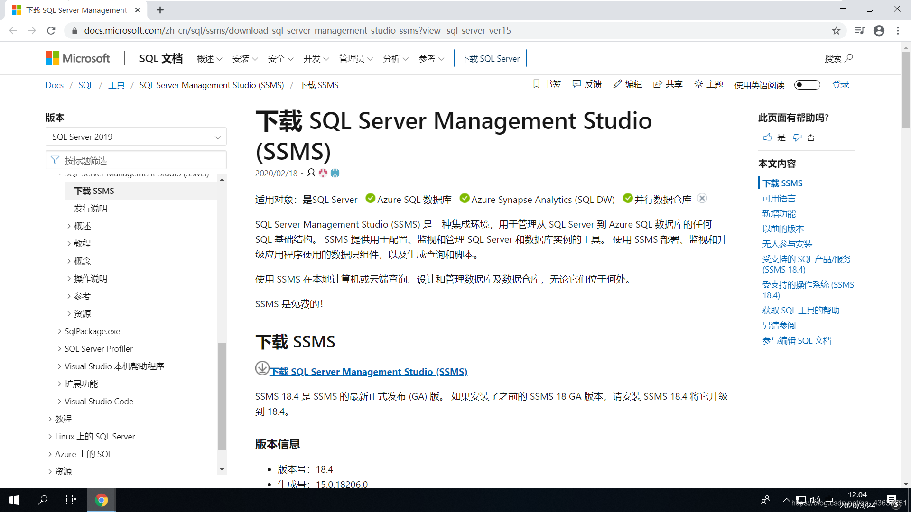This screenshot has width=911, height=512.
Task: Expand the Visual Studio Code node
Action: pyautogui.click(x=59, y=402)
